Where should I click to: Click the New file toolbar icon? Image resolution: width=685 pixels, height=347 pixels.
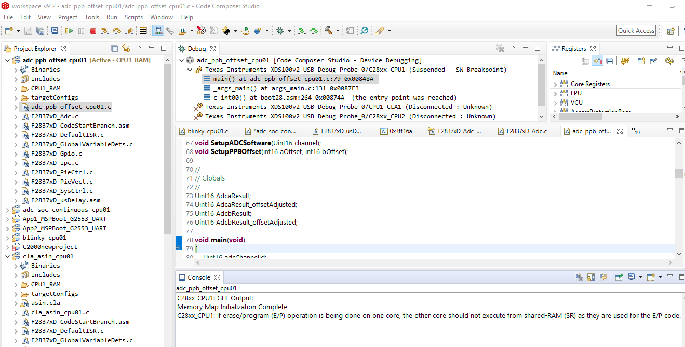[x=9, y=31]
